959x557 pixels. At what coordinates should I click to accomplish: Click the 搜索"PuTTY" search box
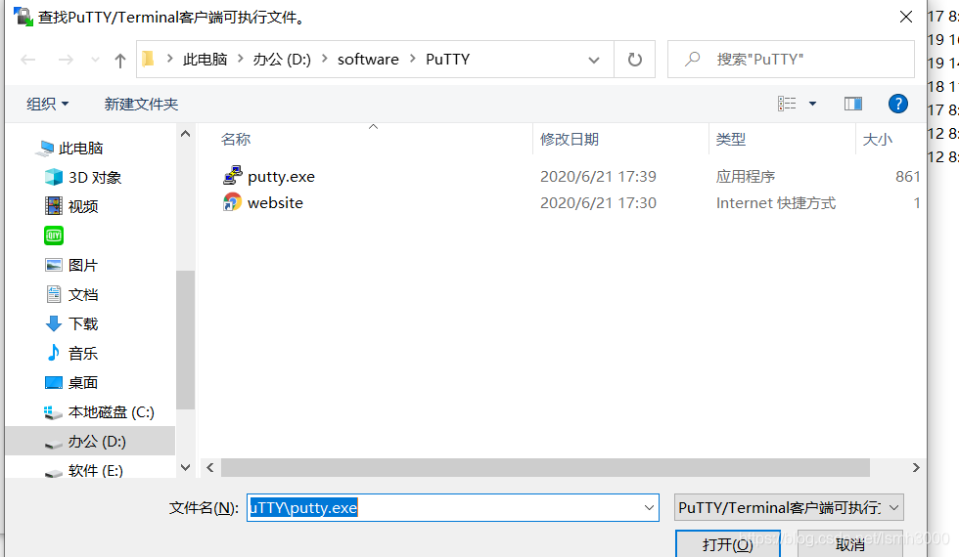tap(791, 60)
